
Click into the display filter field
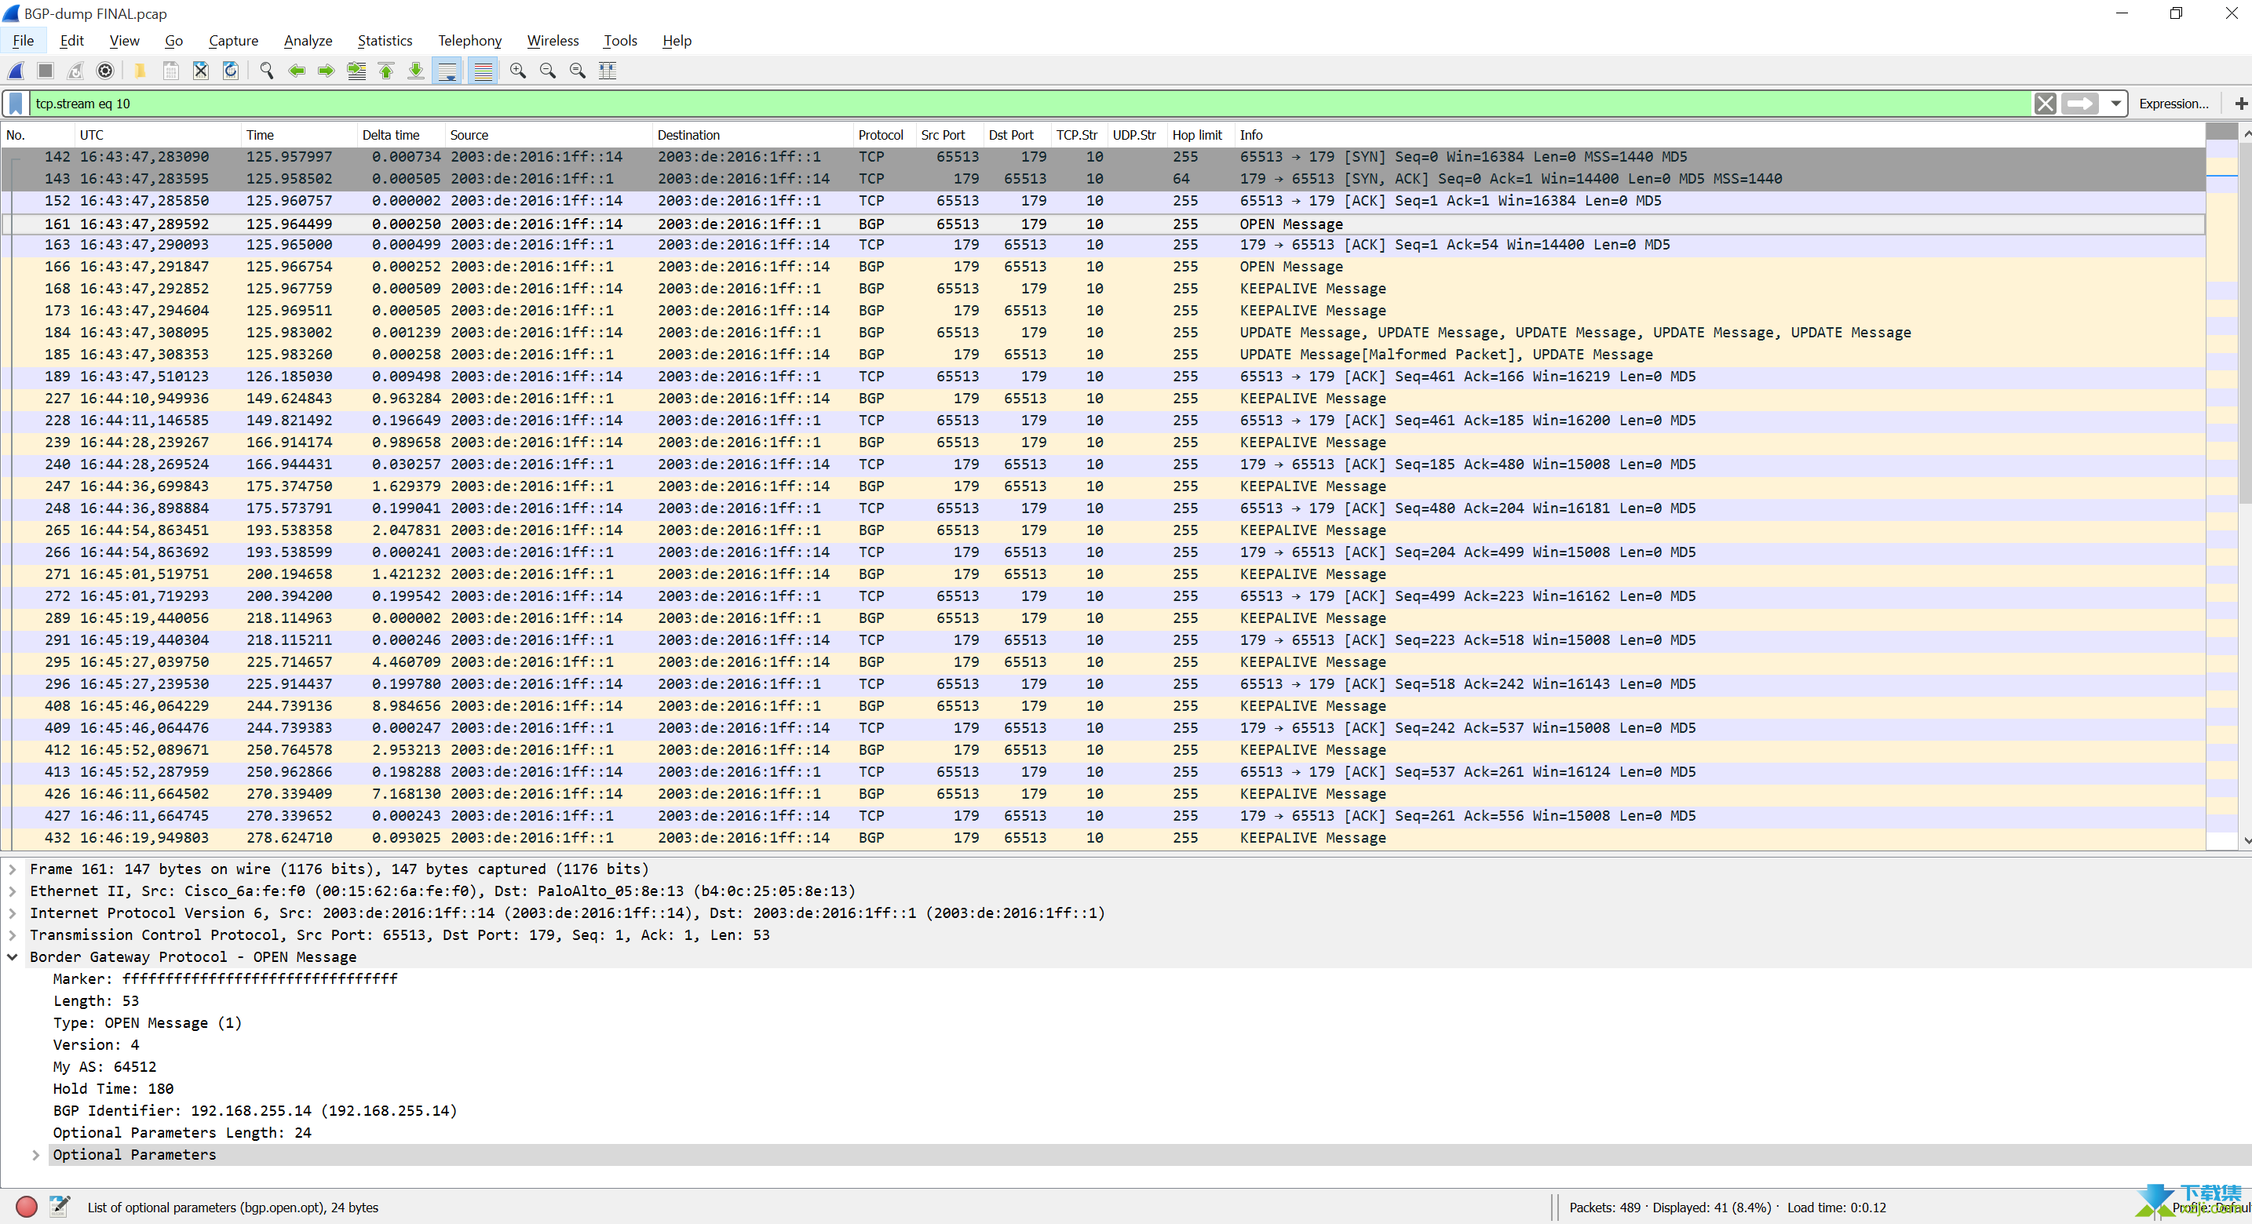pos(1030,103)
